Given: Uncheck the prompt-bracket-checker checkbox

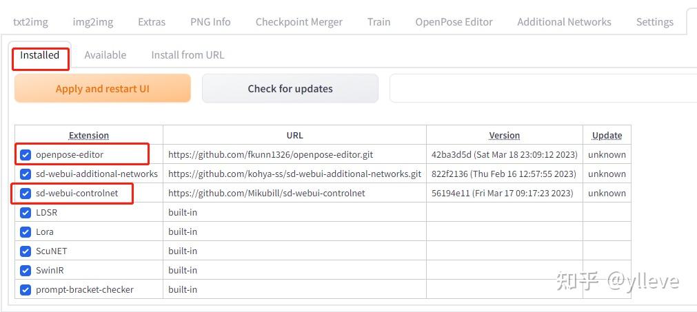Looking at the screenshot, I should pyautogui.click(x=26, y=289).
